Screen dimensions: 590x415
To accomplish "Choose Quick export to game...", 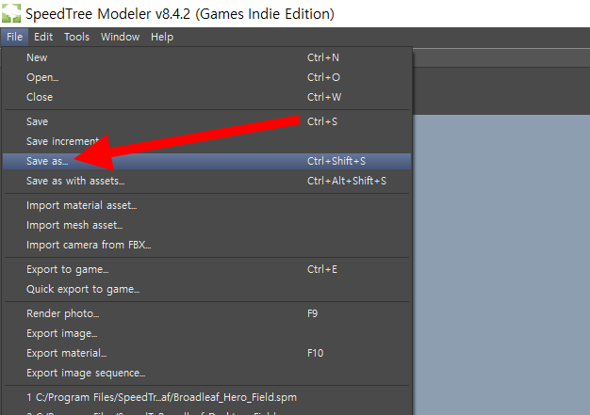I will coord(206,289).
